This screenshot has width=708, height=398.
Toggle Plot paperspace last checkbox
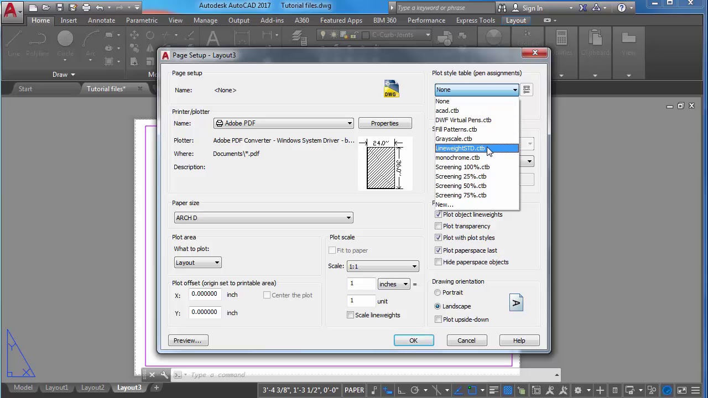[x=438, y=250]
